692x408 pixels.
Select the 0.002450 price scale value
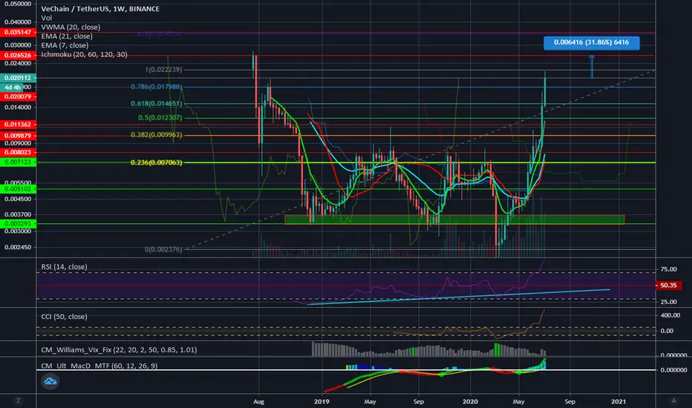18,247
